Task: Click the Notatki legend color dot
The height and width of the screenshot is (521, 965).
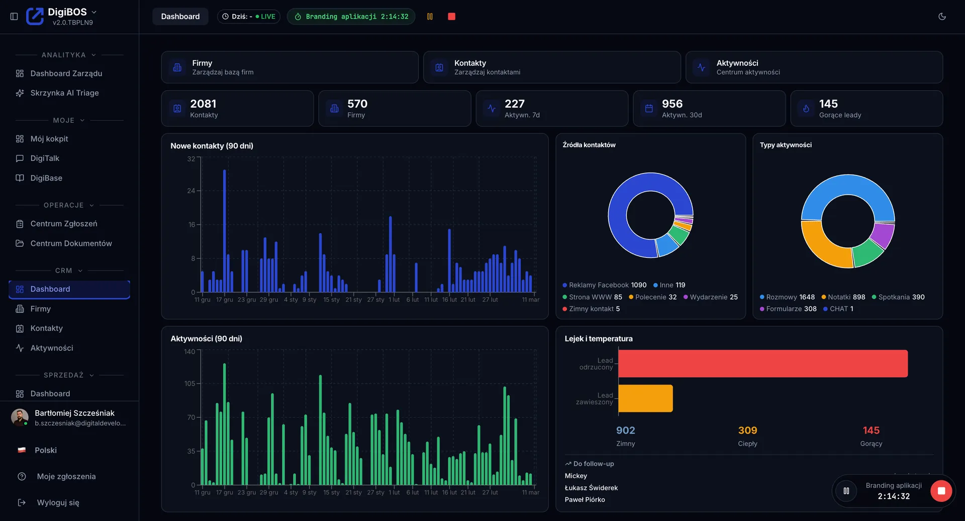Action: click(x=824, y=297)
